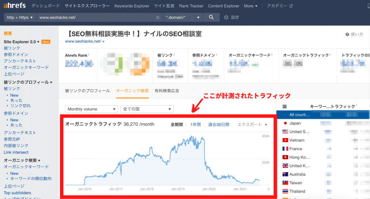Screen dimensions: 370x199
Task: Open the *.domain/* mode dropdown
Action: click(x=183, y=17)
